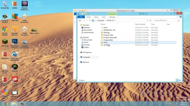Switch to large icons view in status bar
The width and height of the screenshot is (190, 106).
(x=180, y=80)
